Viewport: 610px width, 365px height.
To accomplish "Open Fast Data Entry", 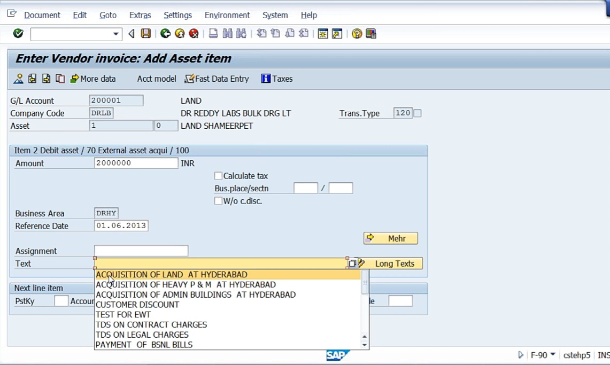I will pos(217,79).
